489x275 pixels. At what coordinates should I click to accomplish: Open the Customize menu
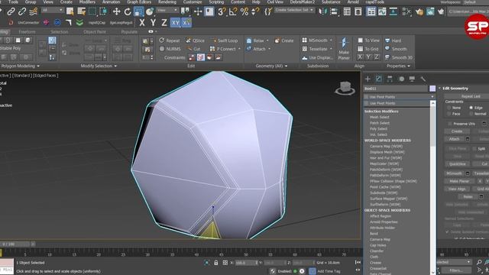click(193, 2)
